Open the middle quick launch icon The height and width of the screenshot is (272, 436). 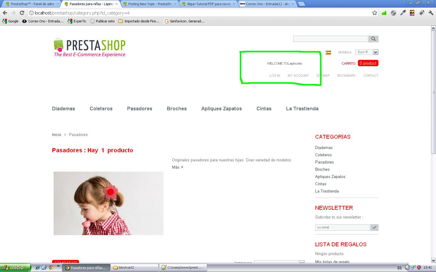point(44,267)
